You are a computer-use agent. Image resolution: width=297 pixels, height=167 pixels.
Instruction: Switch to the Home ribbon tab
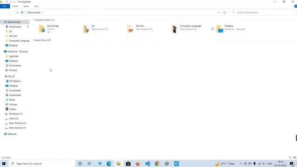click(x=15, y=6)
